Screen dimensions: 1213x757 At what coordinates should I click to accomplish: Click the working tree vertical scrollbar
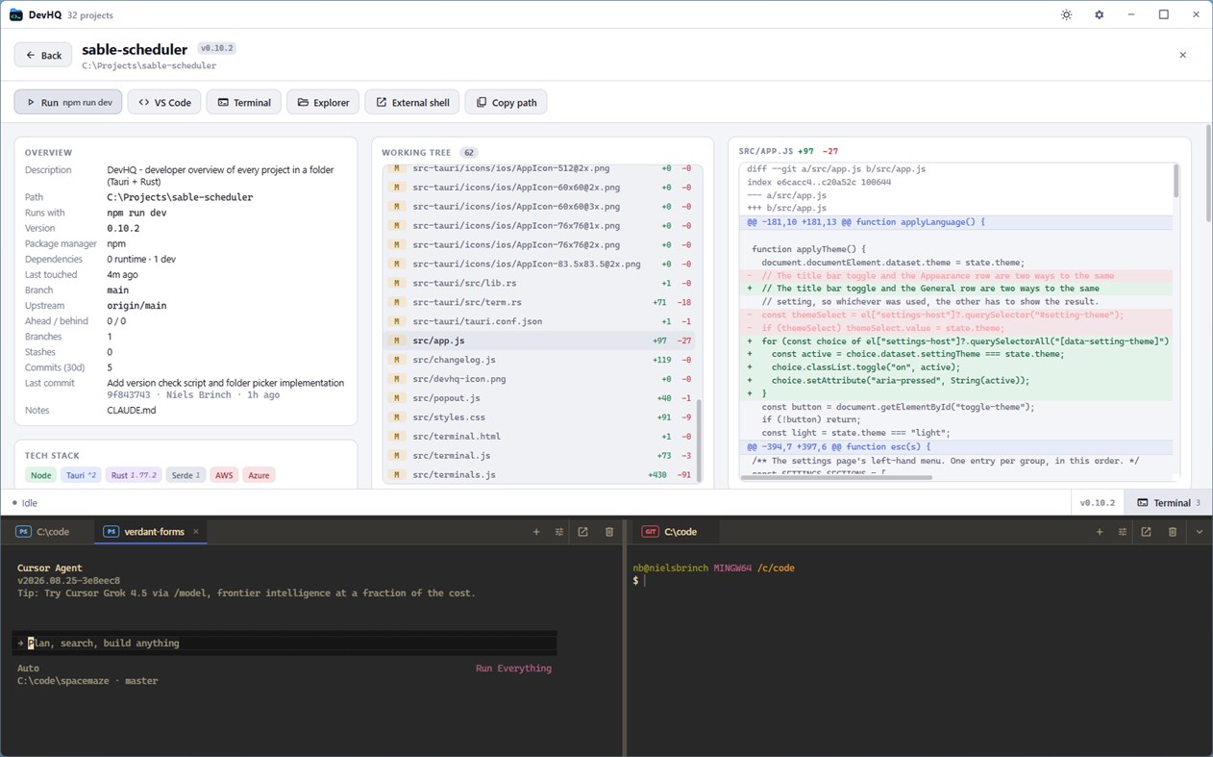(698, 440)
